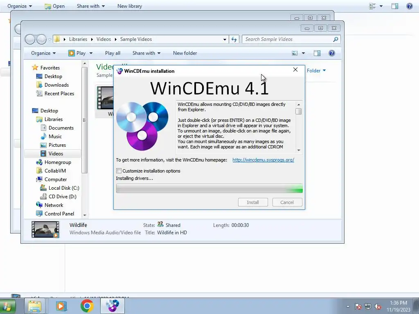The height and width of the screenshot is (314, 419).
Task: Select Desktop under Favorites
Action: click(53, 76)
